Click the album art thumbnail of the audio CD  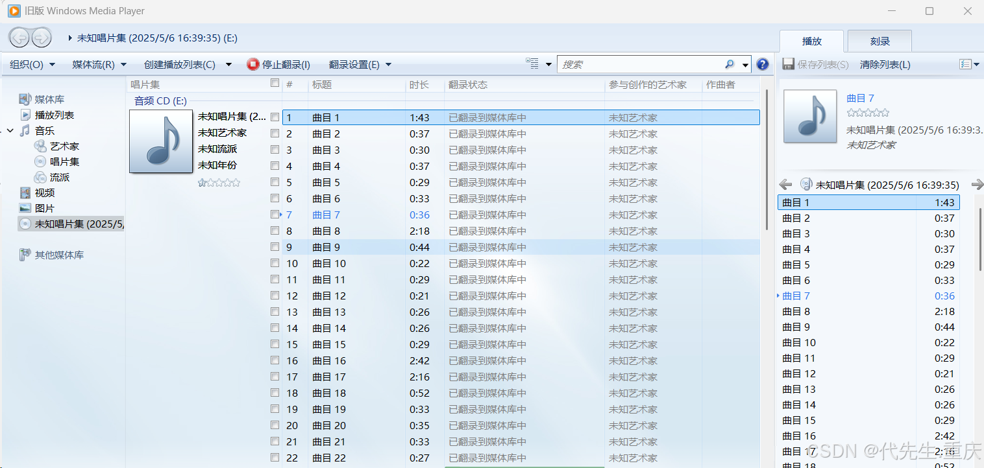(160, 141)
